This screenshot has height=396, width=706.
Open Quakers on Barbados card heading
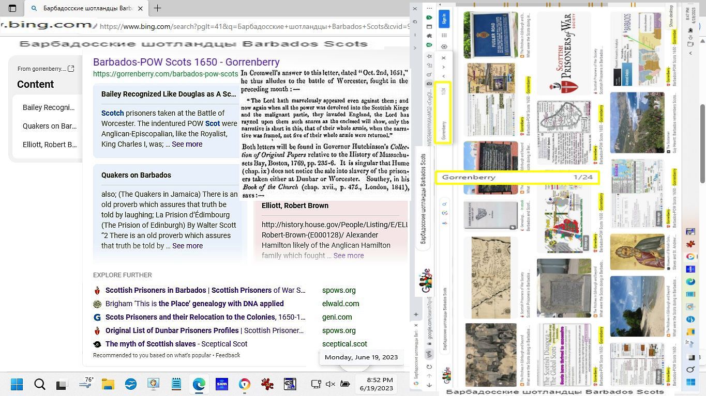(x=136, y=175)
